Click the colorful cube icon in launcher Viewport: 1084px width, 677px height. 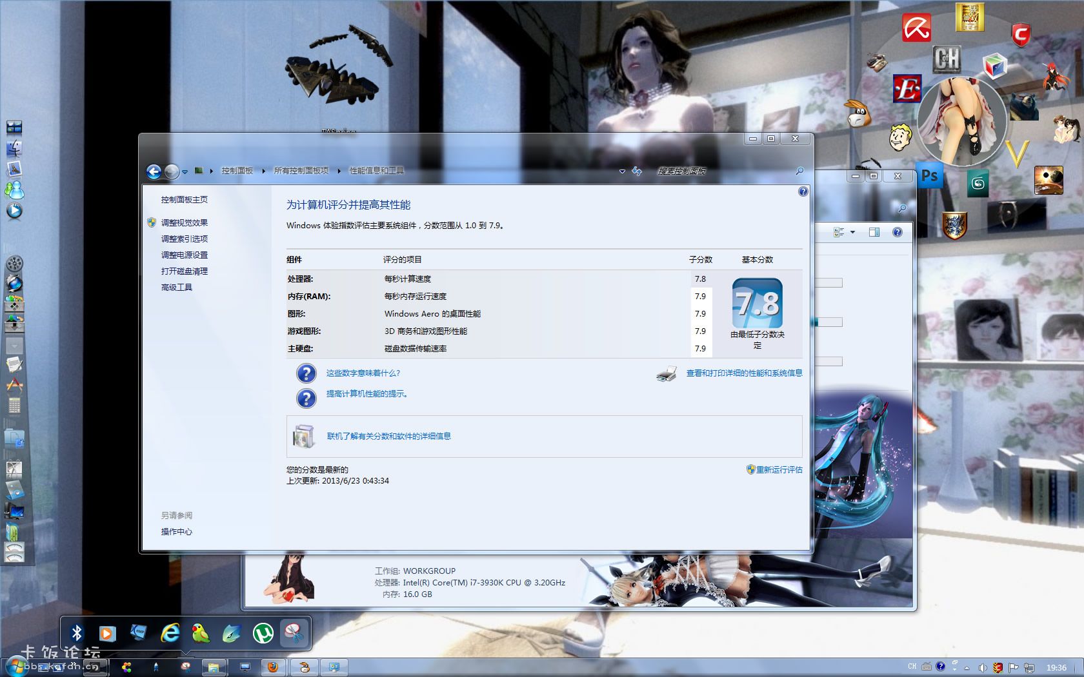(x=994, y=66)
